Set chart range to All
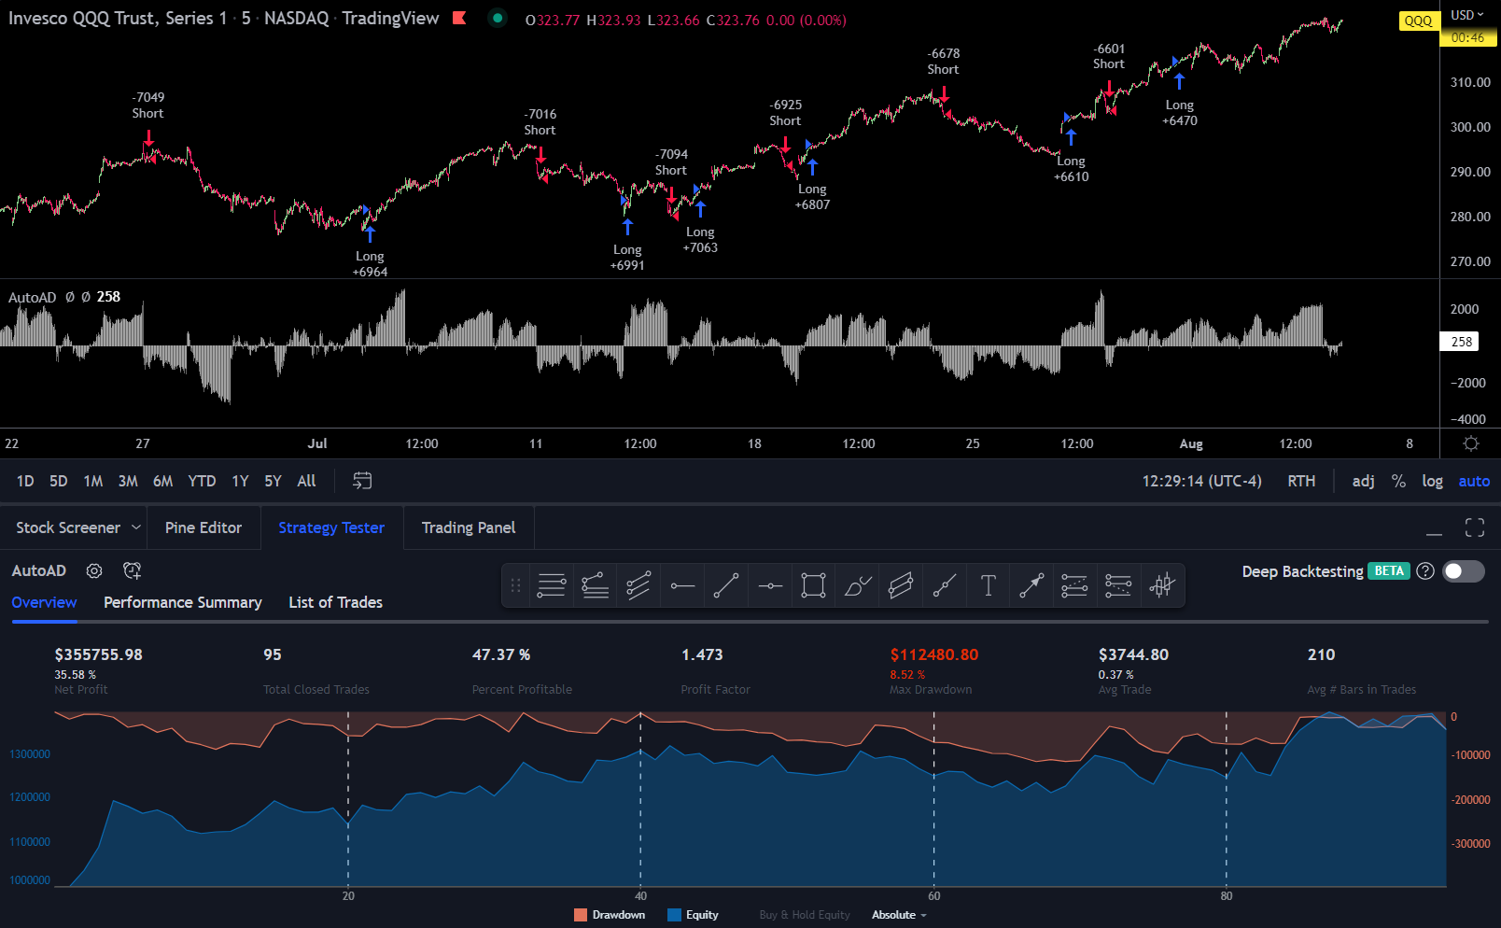The image size is (1501, 928). (x=306, y=481)
